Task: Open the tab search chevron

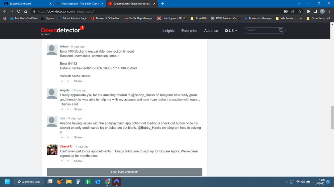Action: tap(299, 3)
